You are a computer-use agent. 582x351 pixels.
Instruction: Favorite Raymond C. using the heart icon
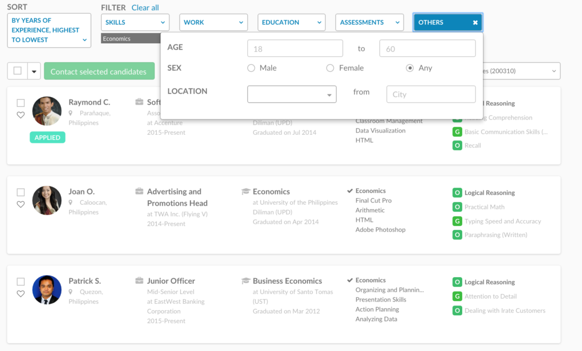coord(21,114)
